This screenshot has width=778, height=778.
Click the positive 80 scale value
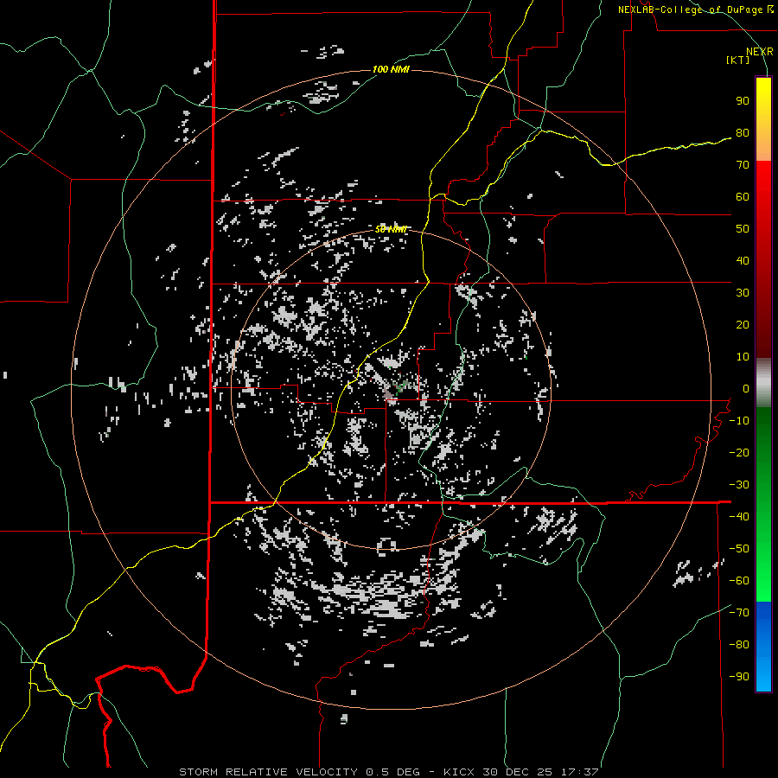[x=743, y=133]
